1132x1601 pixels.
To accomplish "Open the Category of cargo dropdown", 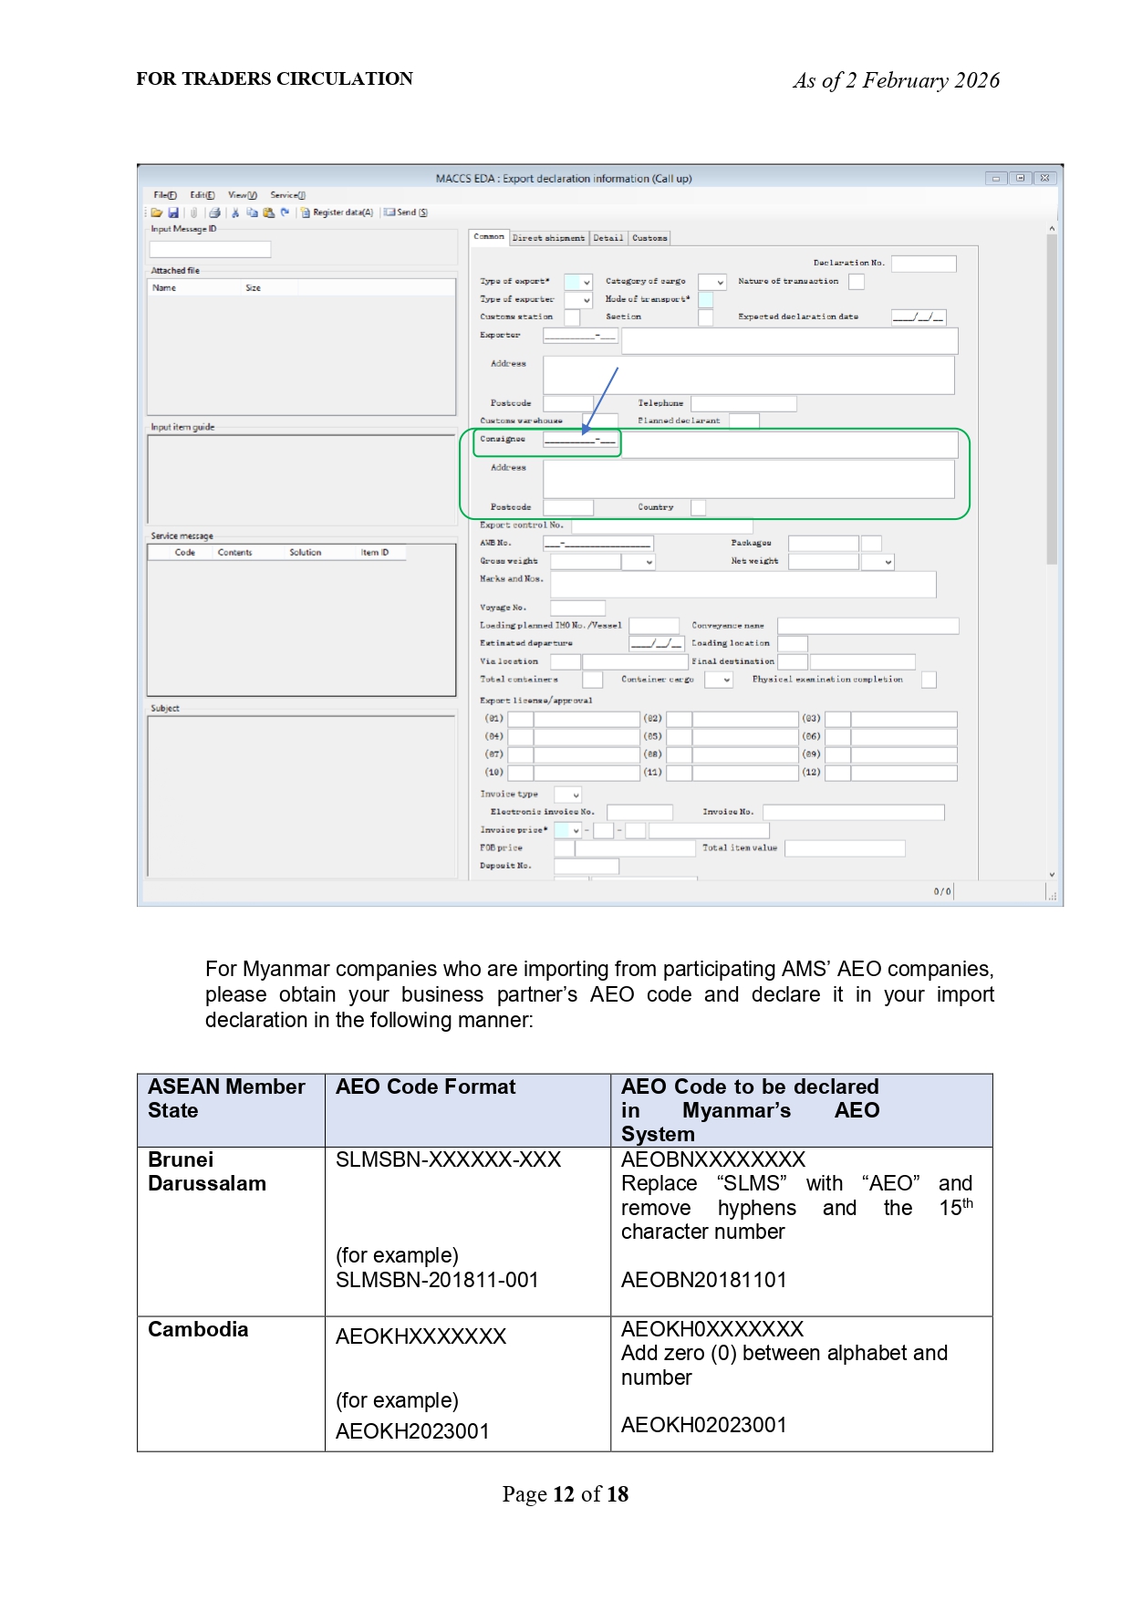I will coord(720,283).
